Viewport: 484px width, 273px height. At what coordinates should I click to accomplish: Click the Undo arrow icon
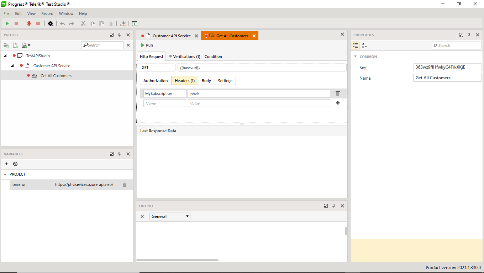pos(63,23)
